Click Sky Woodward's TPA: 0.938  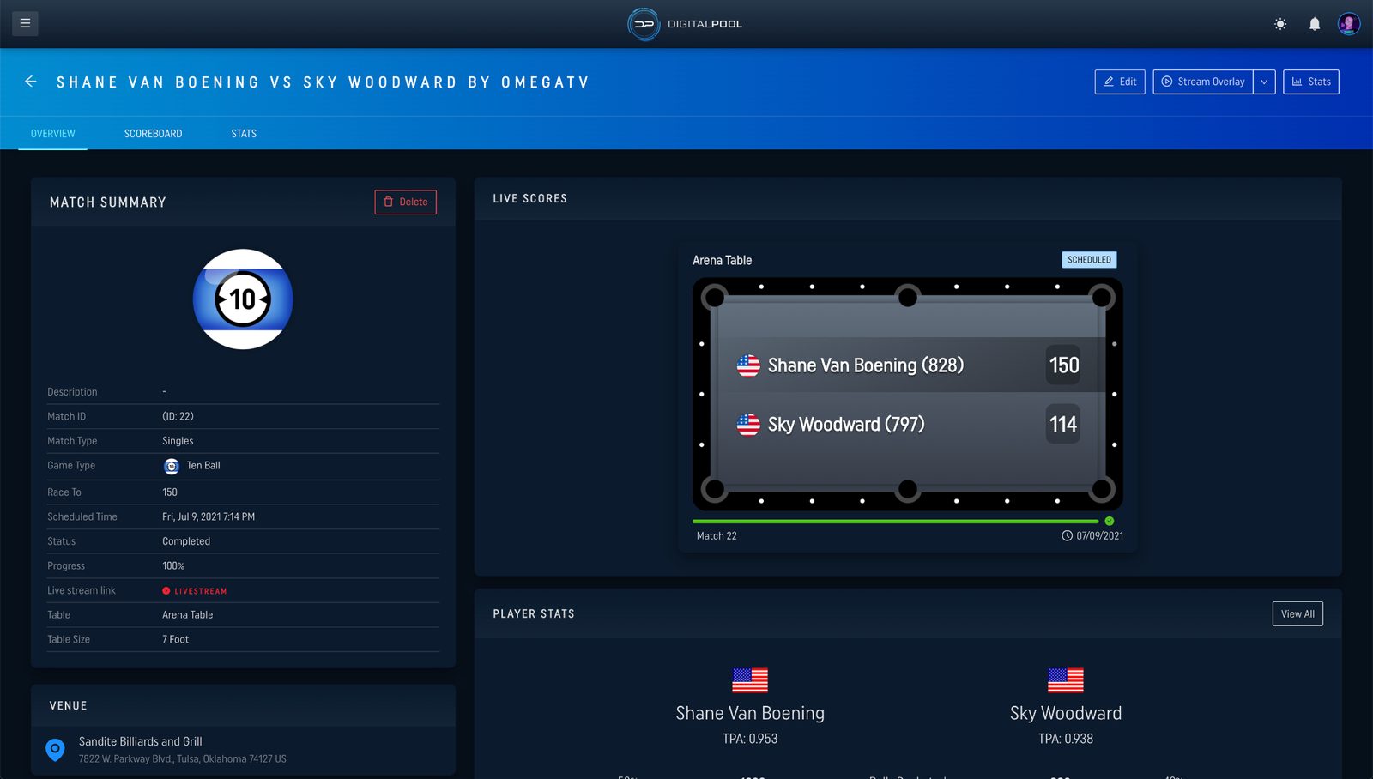tap(1066, 739)
